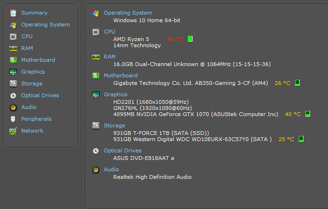The height and width of the screenshot is (209, 328).
Task: Click the Graphics monitor icon in summary panel
Action: (x=96, y=94)
